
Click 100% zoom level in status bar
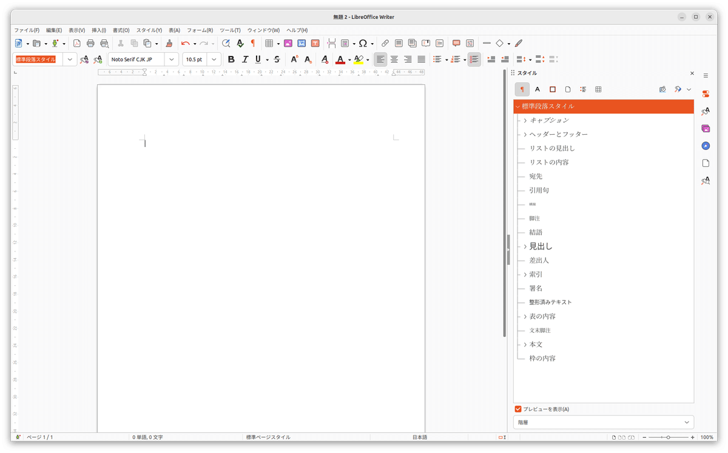click(x=707, y=437)
